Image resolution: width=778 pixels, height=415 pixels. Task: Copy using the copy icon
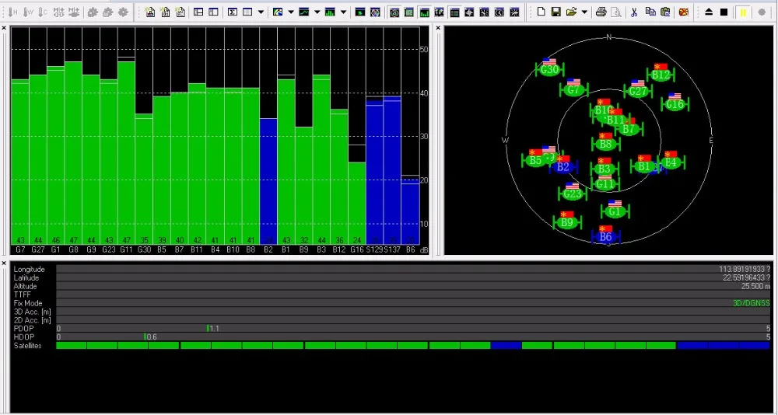tap(650, 12)
